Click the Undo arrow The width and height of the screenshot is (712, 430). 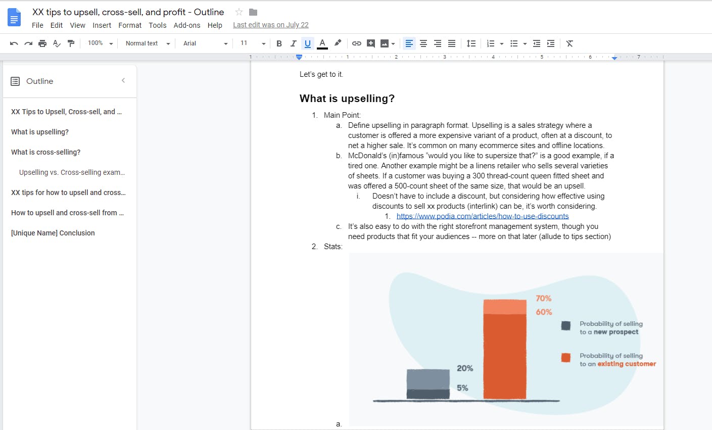(14, 43)
